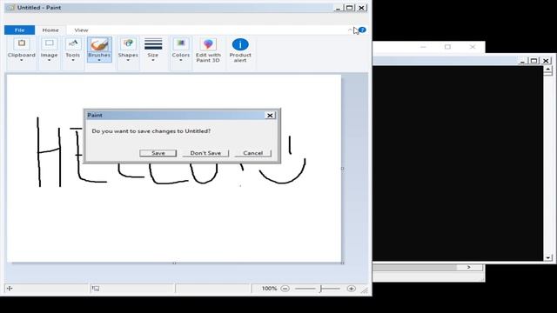
Task: Switch to the Home ribbon tab
Action: click(50, 30)
